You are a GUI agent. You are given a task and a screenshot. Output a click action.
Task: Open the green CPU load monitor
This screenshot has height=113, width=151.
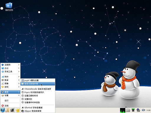click(123, 110)
